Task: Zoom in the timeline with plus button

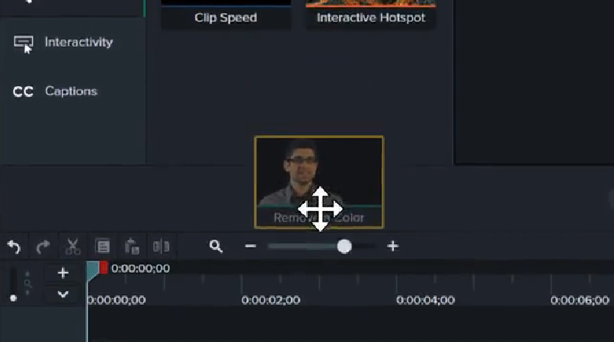Action: click(x=392, y=247)
